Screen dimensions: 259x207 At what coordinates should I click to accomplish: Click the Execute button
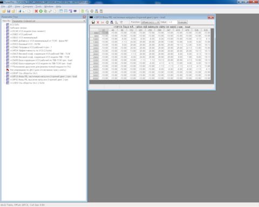(182, 22)
